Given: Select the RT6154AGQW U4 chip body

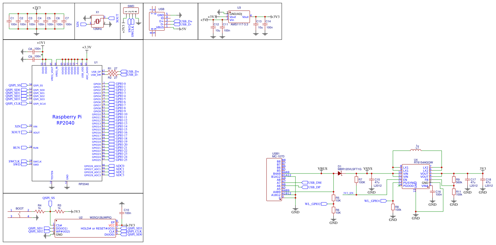Looking at the screenshot, I should click(416, 177).
